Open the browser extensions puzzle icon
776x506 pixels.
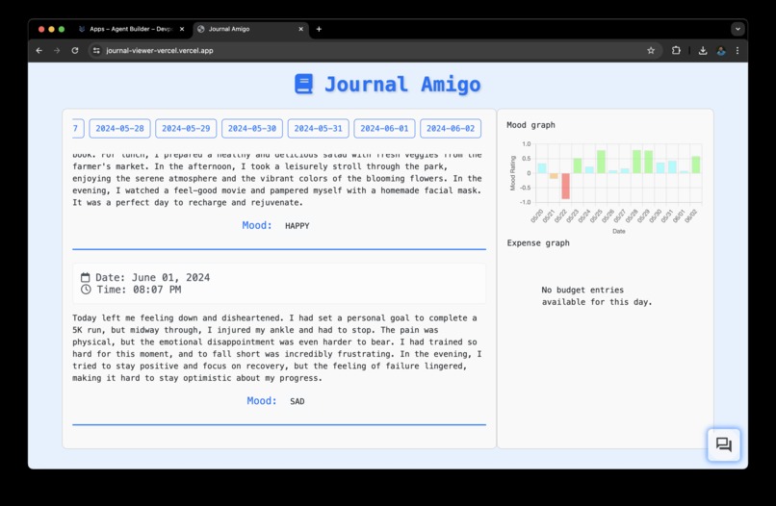(x=676, y=50)
